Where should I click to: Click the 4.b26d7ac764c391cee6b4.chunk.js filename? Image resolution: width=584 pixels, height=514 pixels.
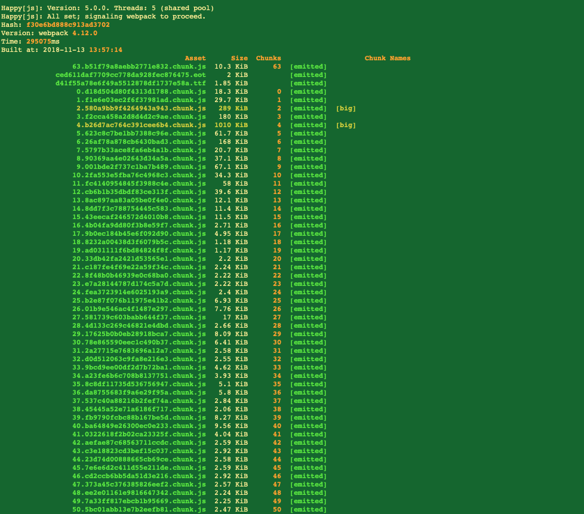(141, 125)
